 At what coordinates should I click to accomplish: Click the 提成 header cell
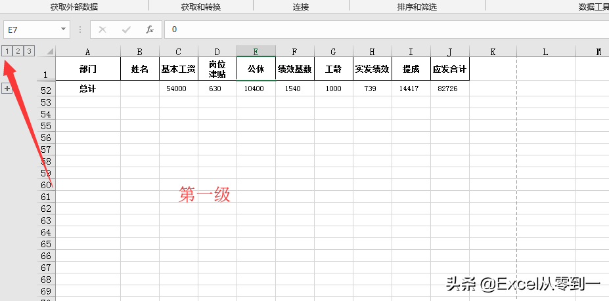411,69
